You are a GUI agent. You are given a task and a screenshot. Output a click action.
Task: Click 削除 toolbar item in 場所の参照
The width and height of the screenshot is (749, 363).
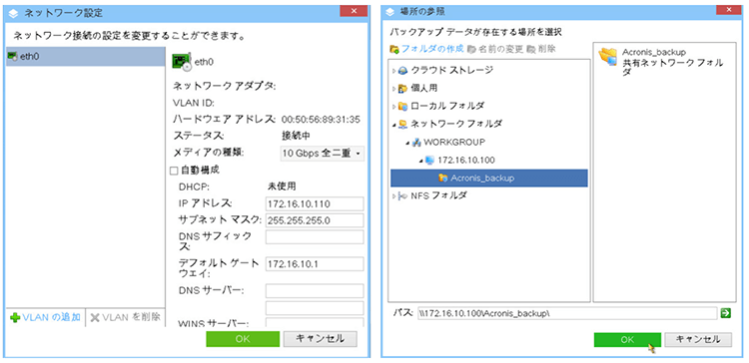click(x=546, y=49)
